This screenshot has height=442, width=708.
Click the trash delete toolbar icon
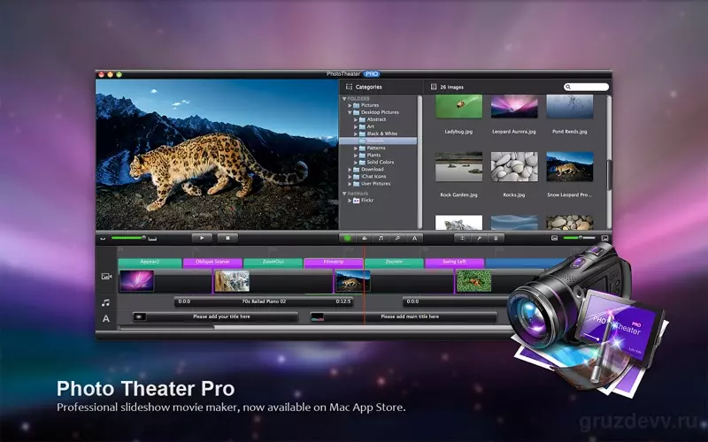(496, 238)
